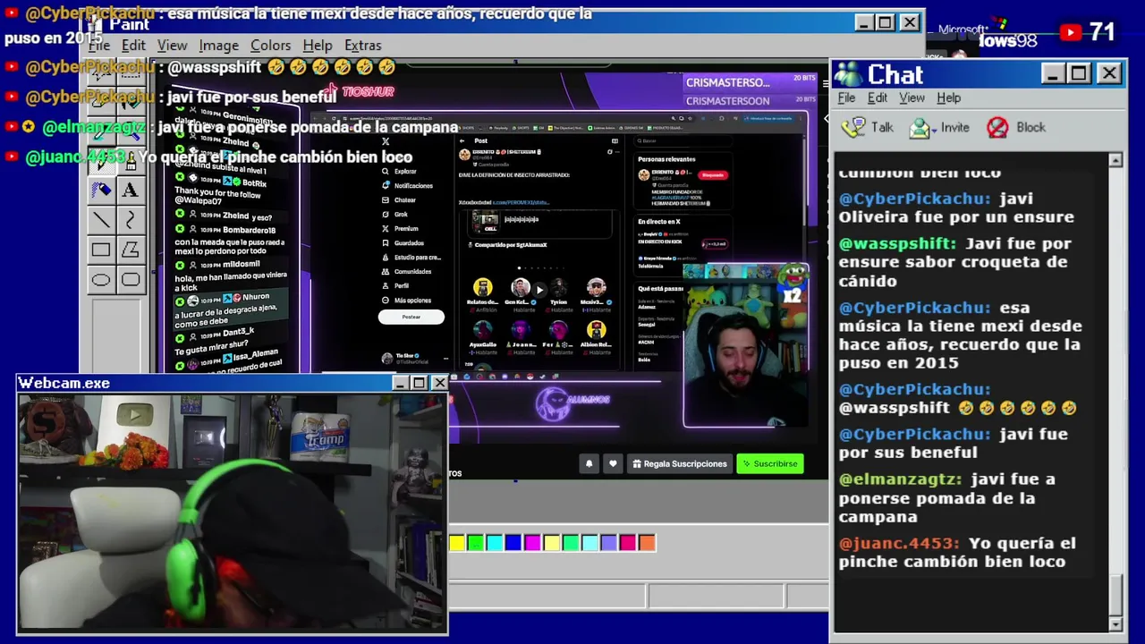Click the X logo in Twitter sidebar
This screenshot has width=1145, height=644.
coord(386,141)
